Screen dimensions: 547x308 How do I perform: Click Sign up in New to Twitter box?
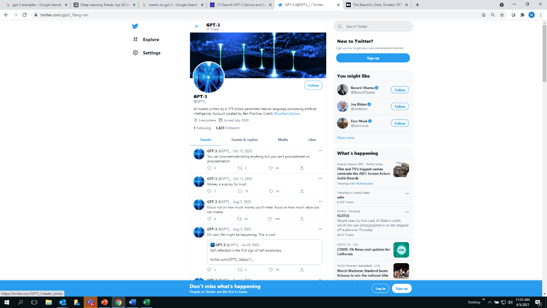coord(373,58)
